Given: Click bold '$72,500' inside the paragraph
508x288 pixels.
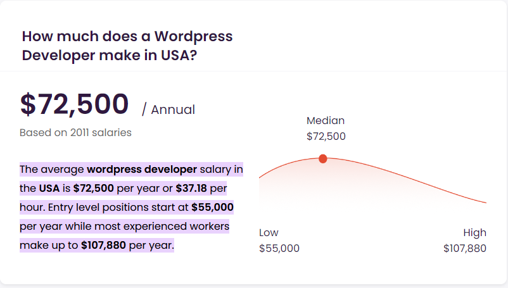Looking at the screenshot, I should click(x=93, y=189).
